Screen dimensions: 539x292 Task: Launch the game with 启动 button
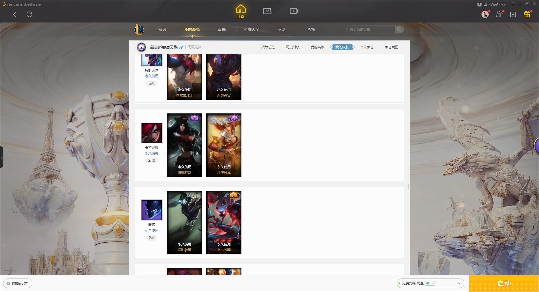tap(504, 284)
